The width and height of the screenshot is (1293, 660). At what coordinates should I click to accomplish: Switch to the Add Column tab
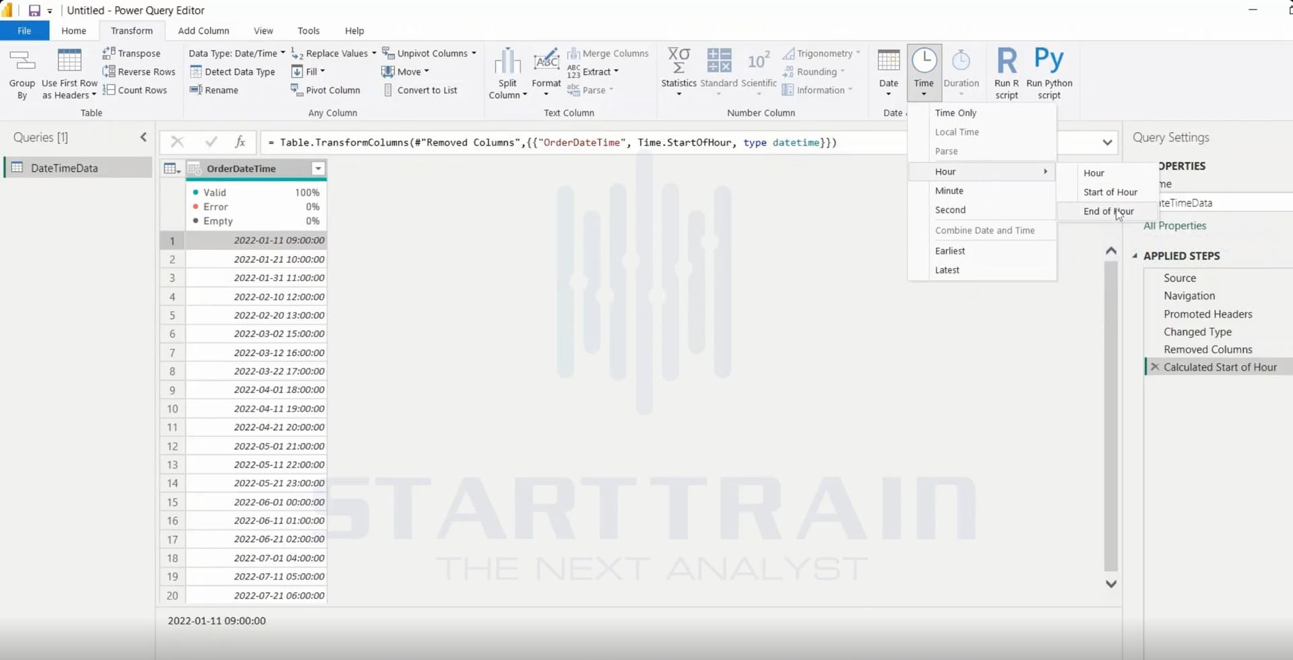tap(203, 30)
